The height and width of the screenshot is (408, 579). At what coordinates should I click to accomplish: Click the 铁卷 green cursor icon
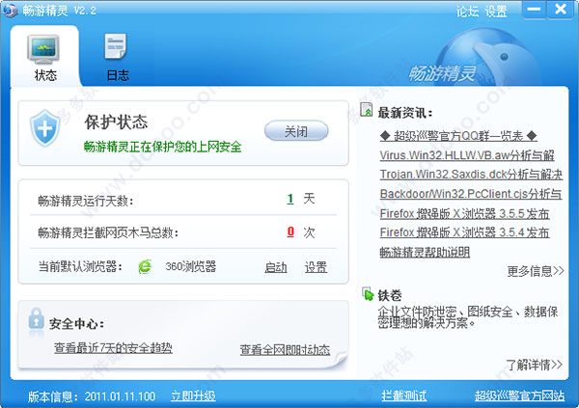coord(368,294)
